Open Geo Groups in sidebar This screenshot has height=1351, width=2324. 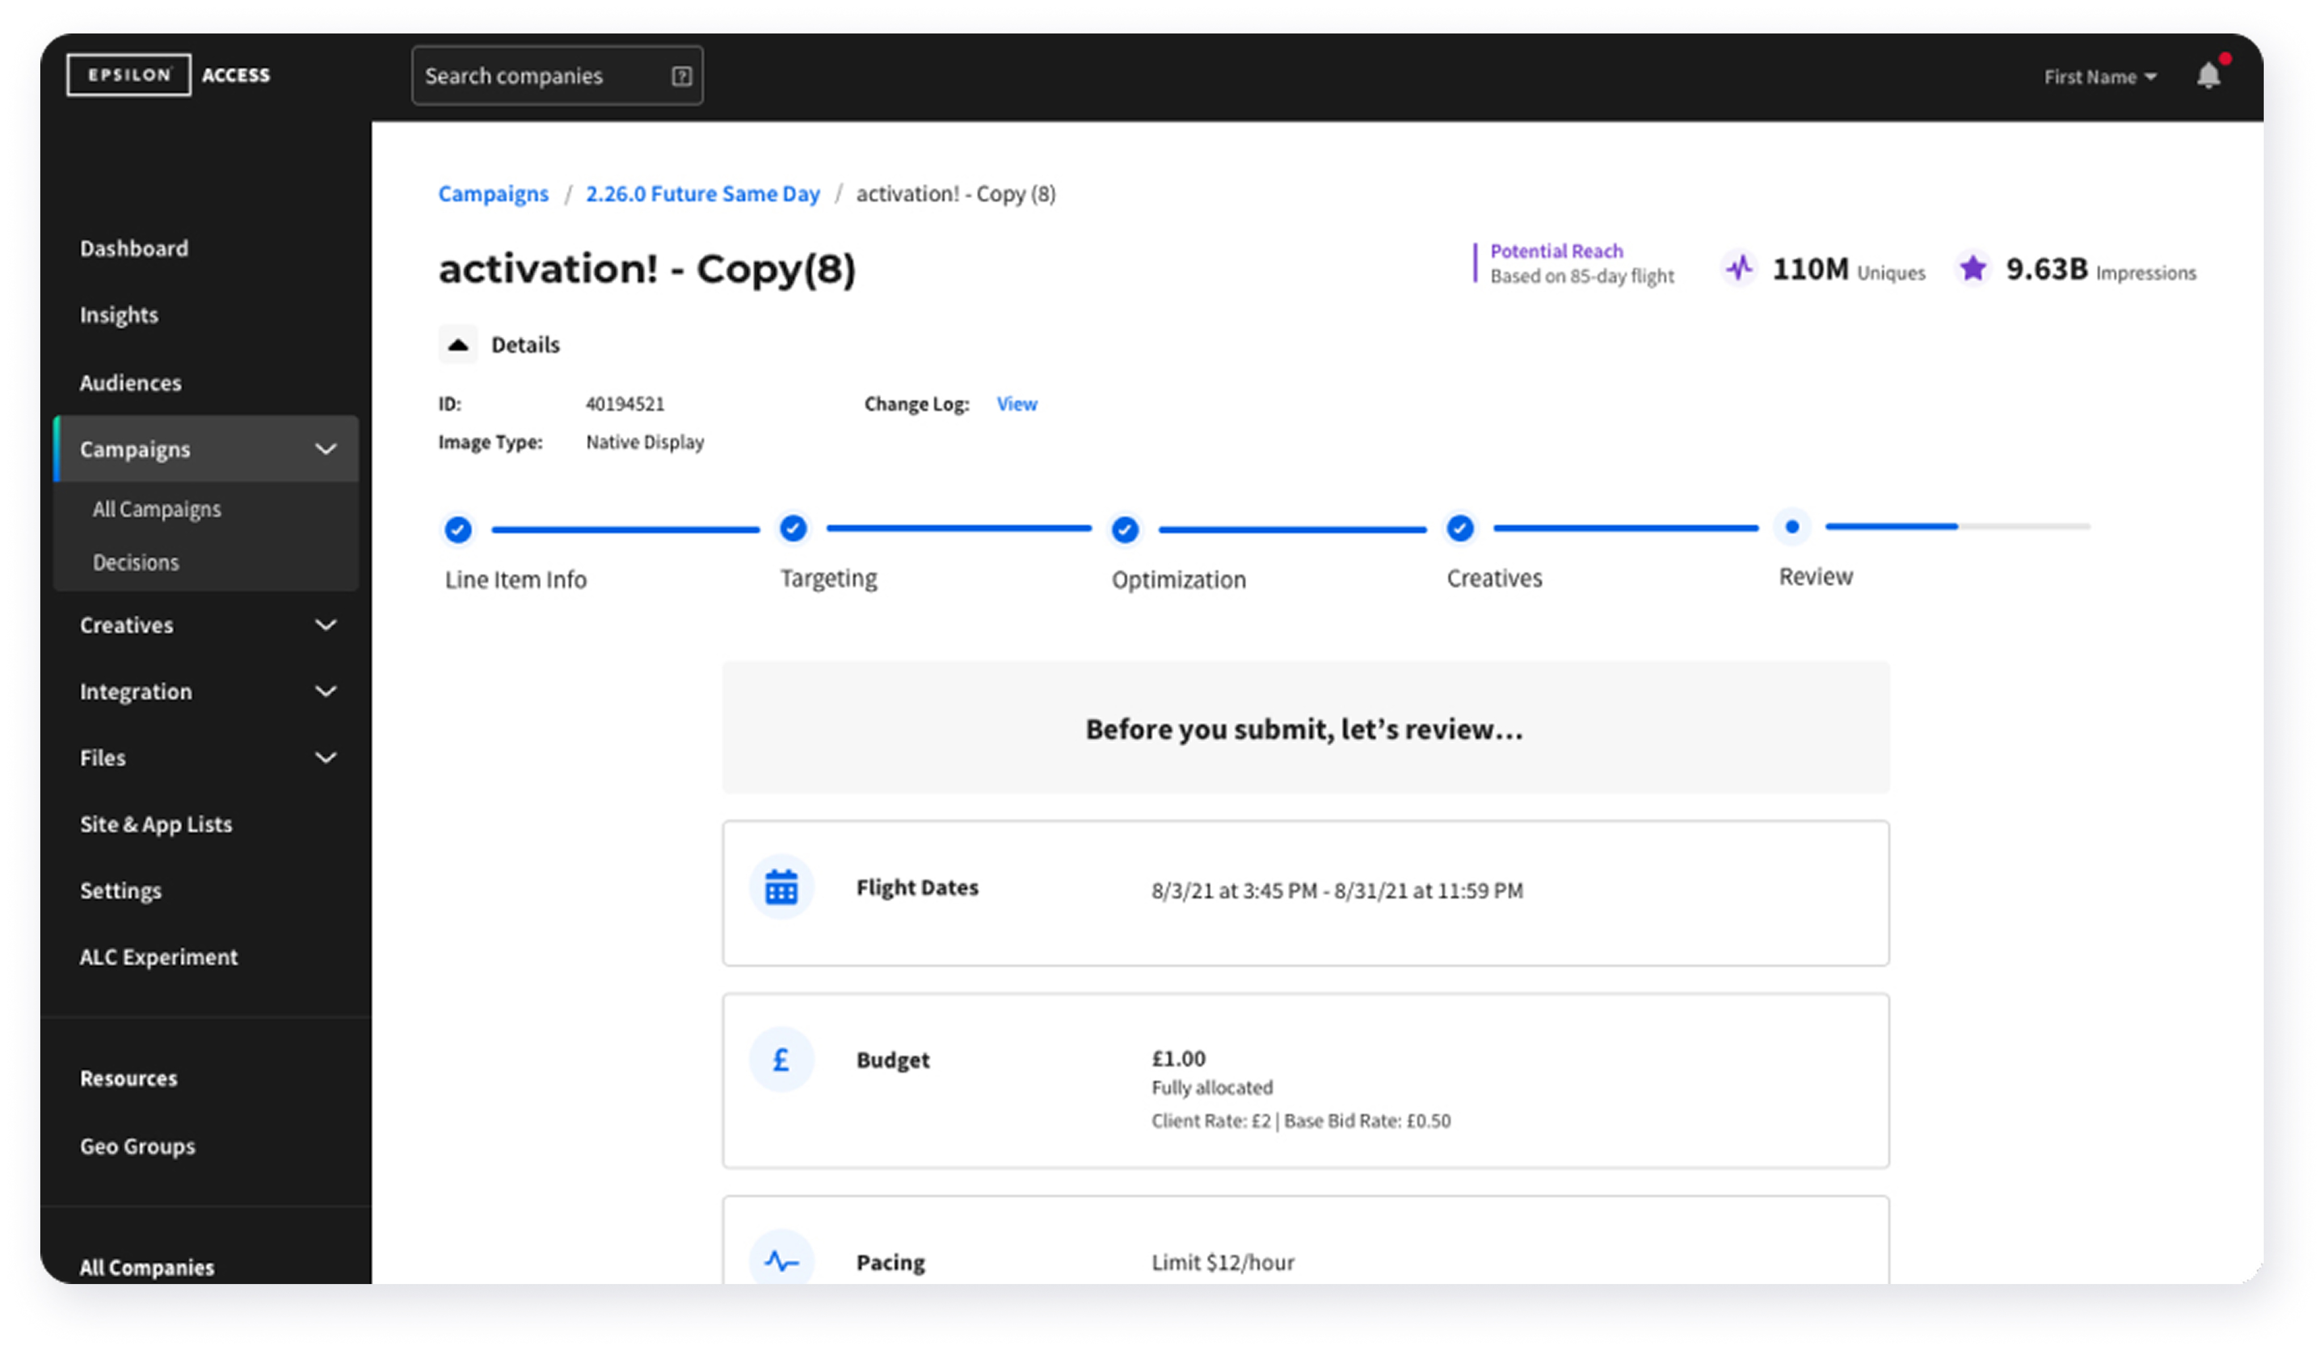tap(137, 1146)
